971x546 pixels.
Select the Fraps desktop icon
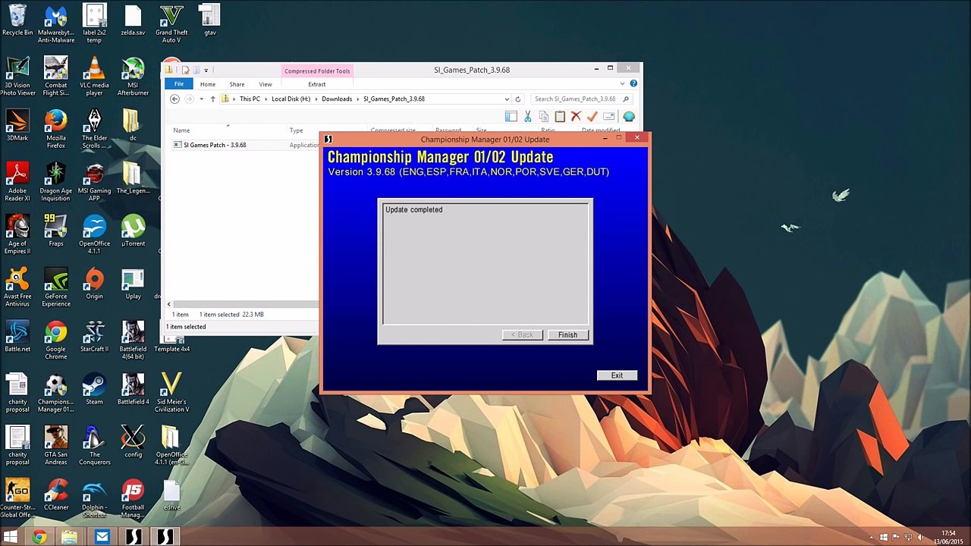[56, 231]
